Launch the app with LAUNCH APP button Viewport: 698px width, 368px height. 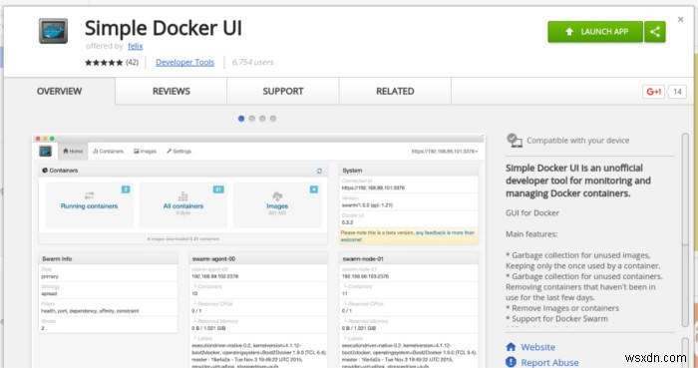(x=595, y=32)
